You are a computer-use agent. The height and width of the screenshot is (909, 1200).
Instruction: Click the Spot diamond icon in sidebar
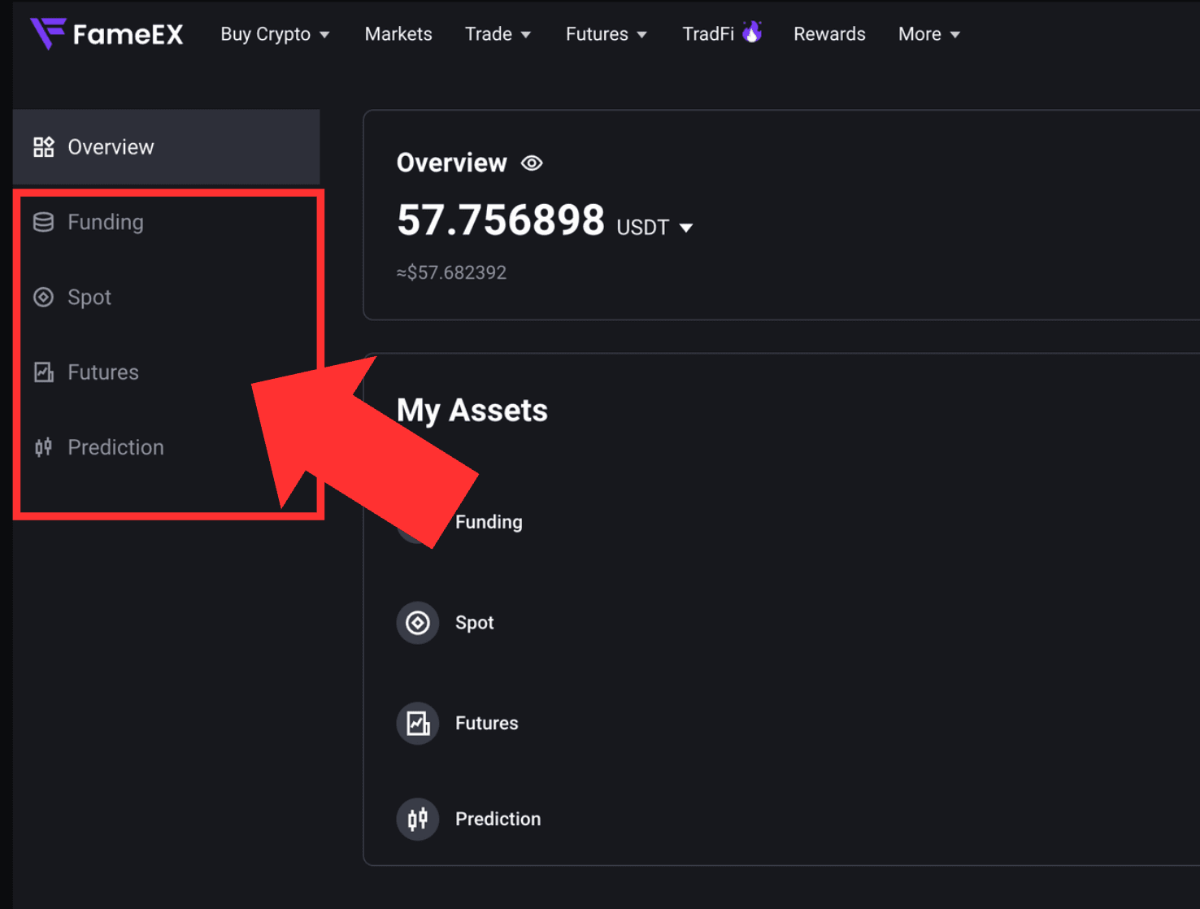[x=44, y=298]
